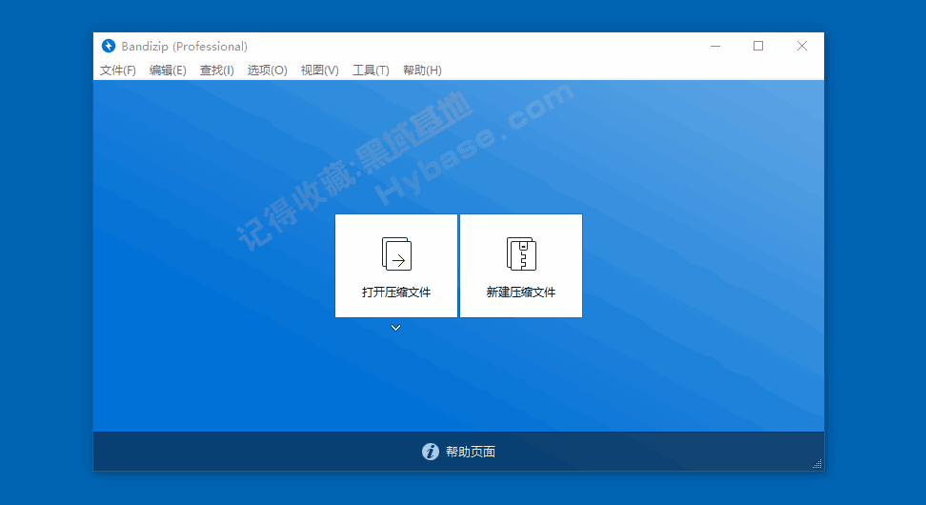Open the 编辑(E) menu
Image resolution: width=926 pixels, height=505 pixels.
click(168, 71)
